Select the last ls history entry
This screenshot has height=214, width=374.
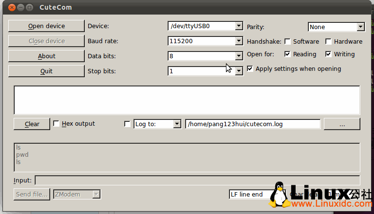19,162
